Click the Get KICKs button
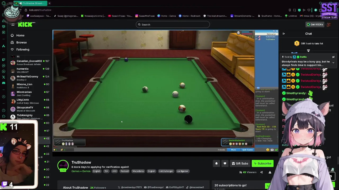Viewport: 339px width, 190px height. pyautogui.click(x=315, y=25)
